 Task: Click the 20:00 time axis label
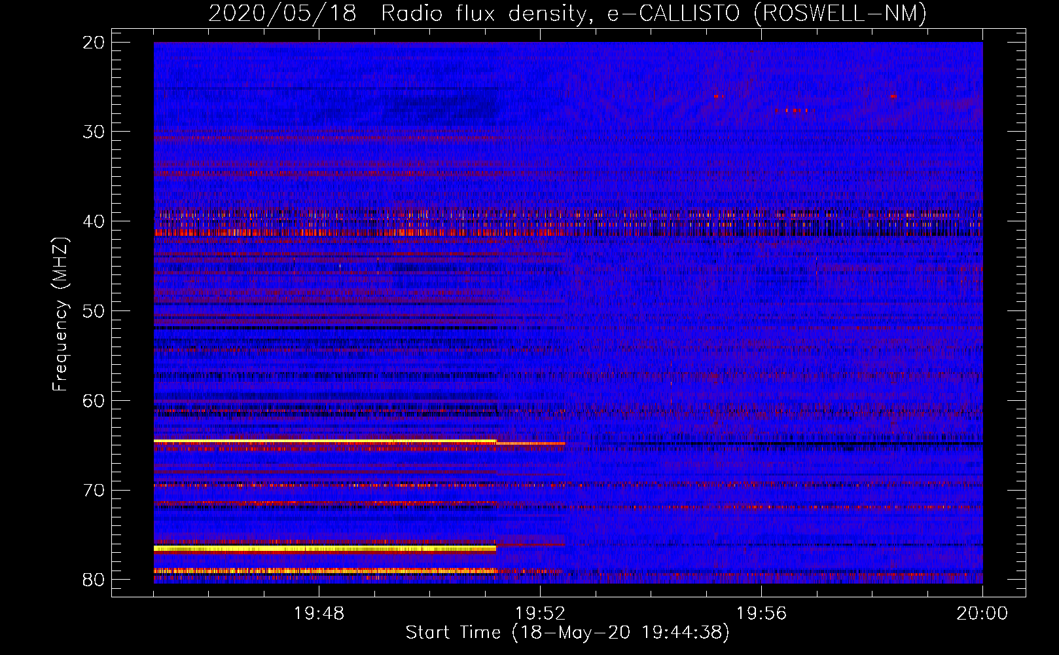(982, 614)
